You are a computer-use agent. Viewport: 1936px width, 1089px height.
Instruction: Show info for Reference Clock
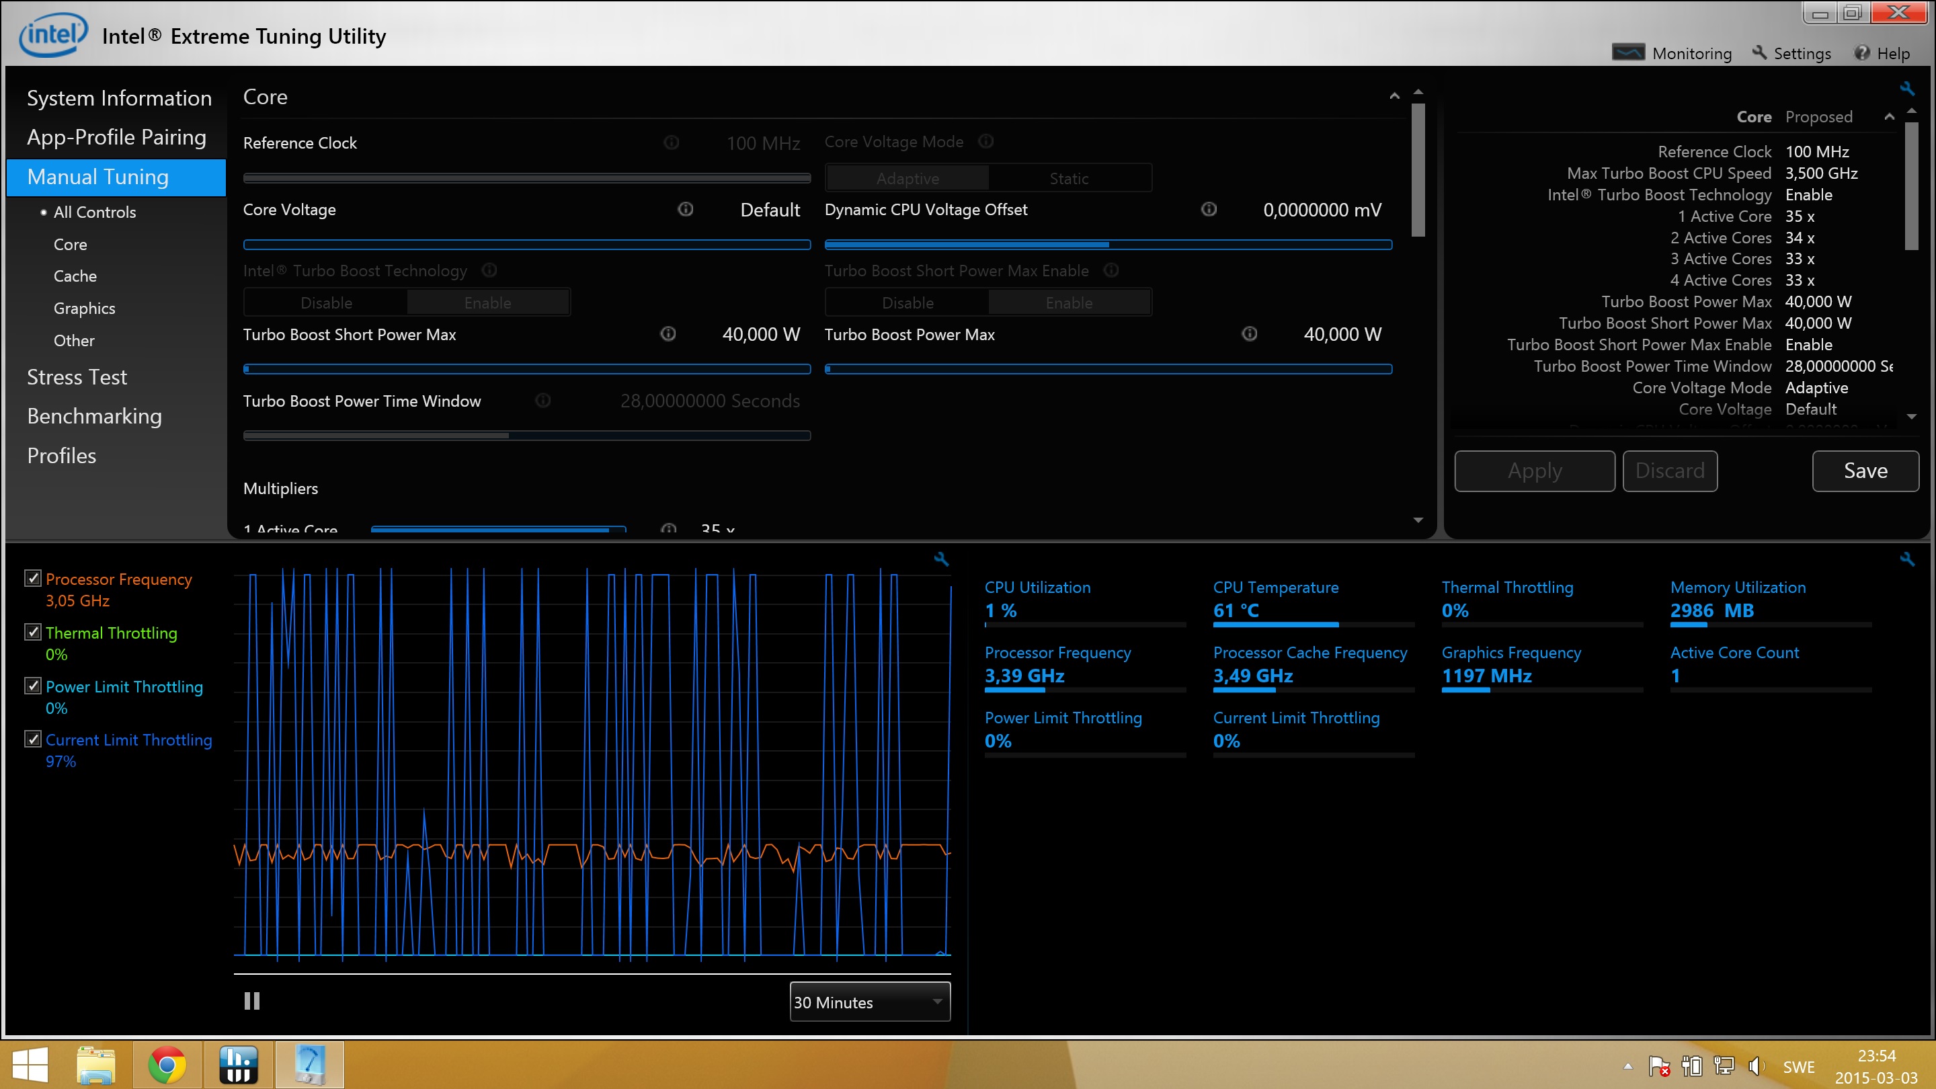(671, 142)
